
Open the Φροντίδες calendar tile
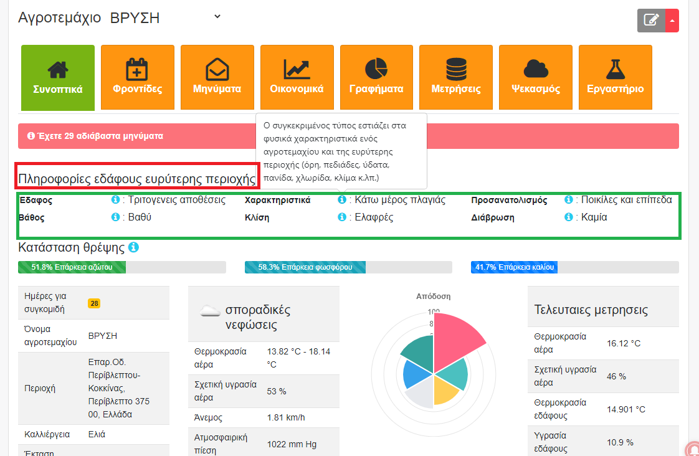138,78
